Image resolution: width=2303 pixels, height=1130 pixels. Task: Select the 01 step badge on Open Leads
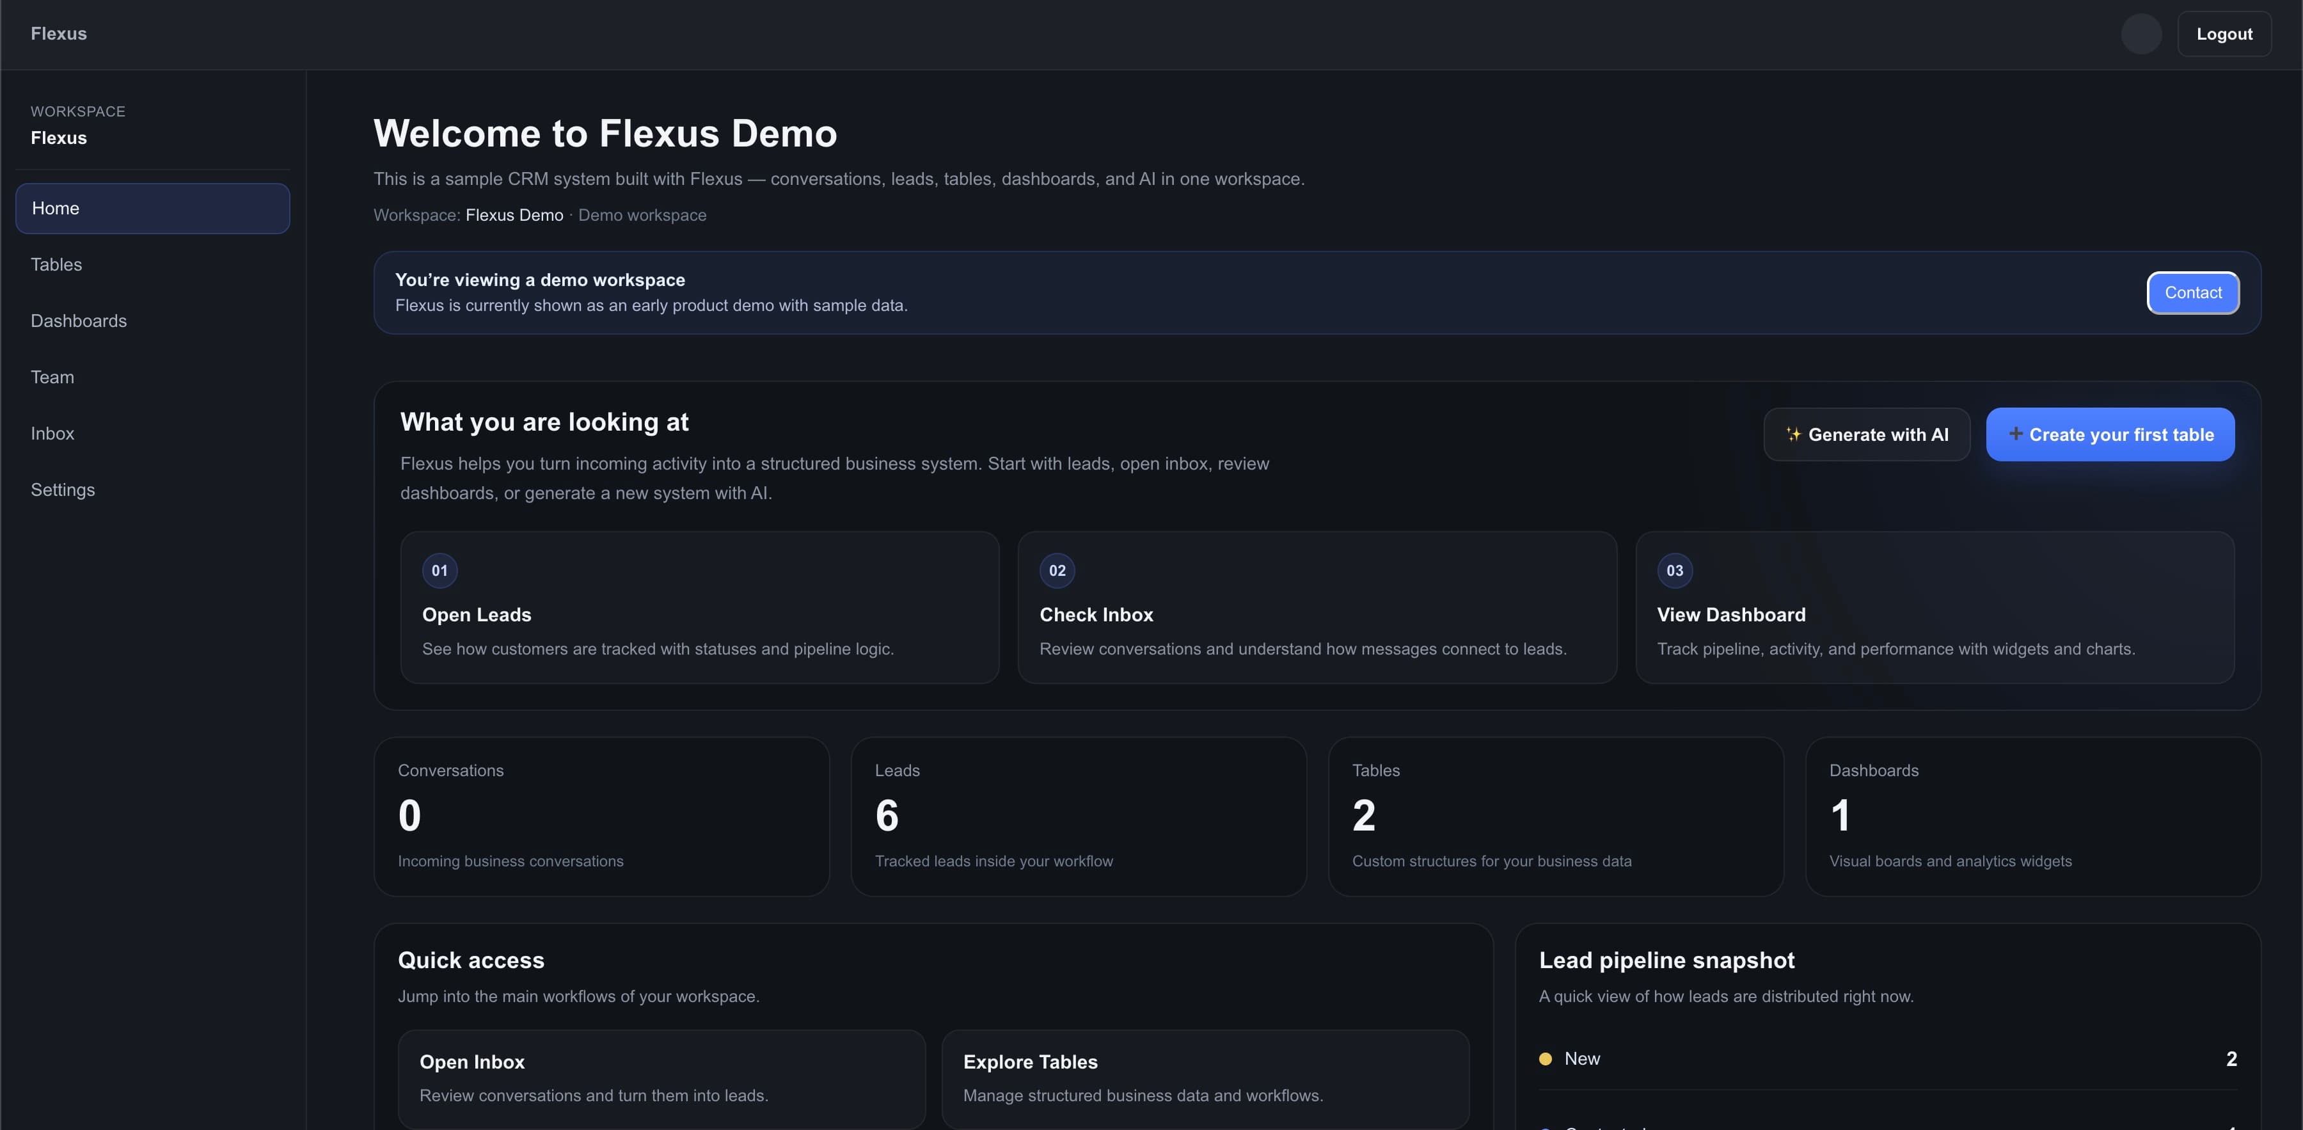(439, 570)
